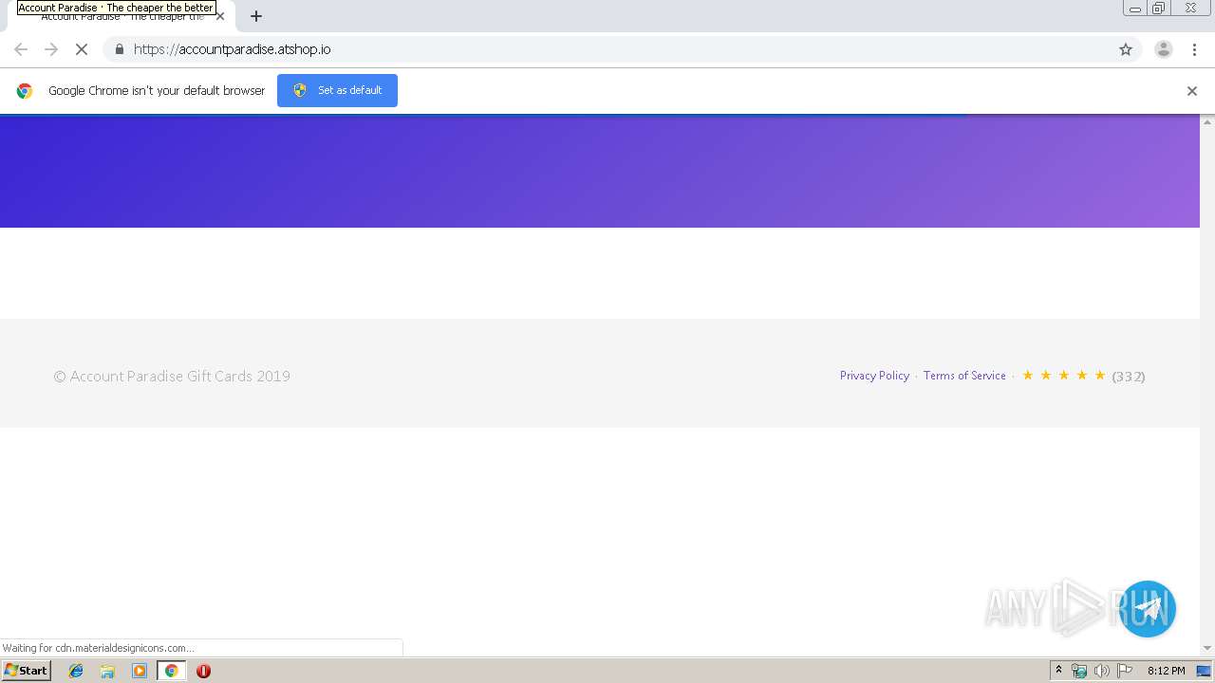1215x683 pixels.
Task: Show hidden system tray icons
Action: pos(1058,671)
